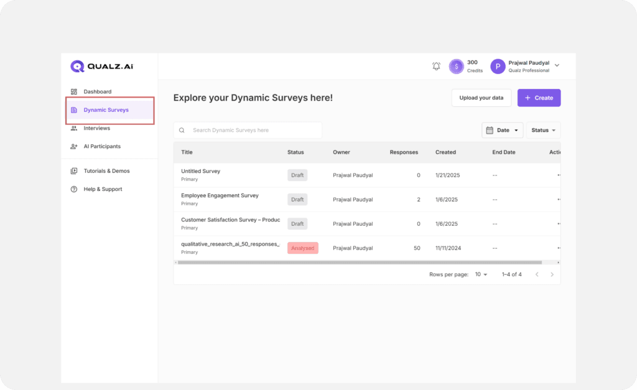Open notifications bell icon

436,67
